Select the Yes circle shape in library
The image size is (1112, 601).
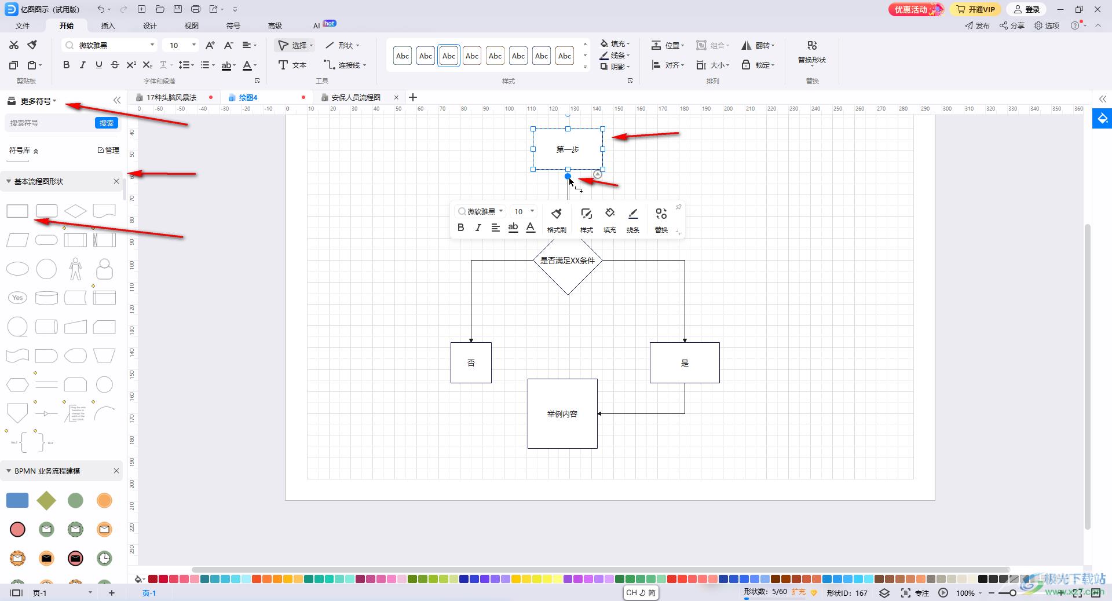pyautogui.click(x=17, y=298)
